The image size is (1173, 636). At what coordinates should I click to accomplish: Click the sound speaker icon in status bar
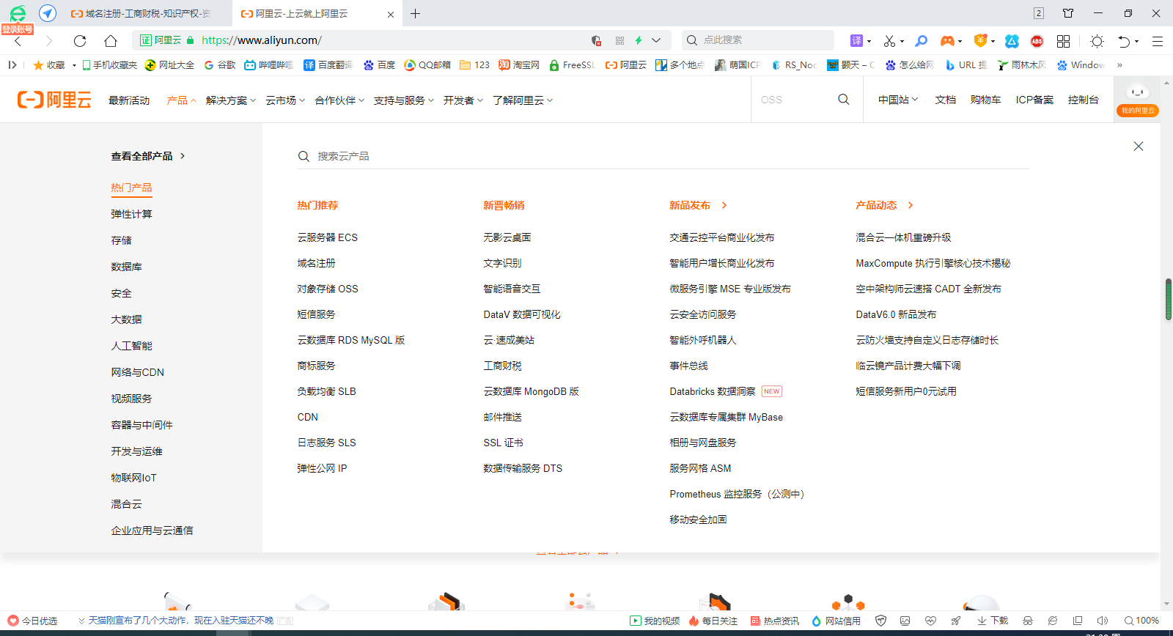click(1102, 621)
